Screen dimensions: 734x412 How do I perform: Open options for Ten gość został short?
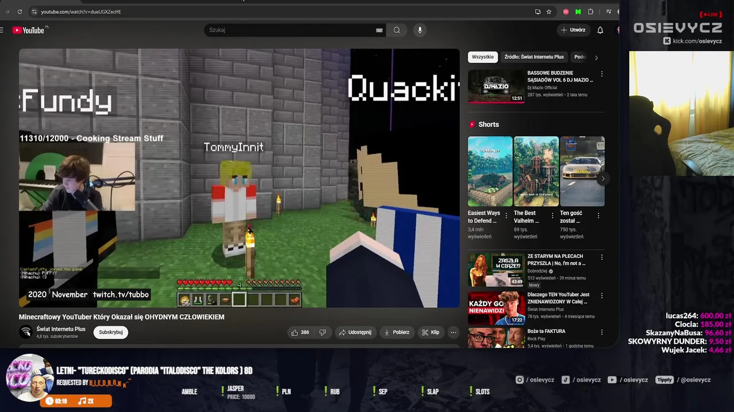(598, 216)
